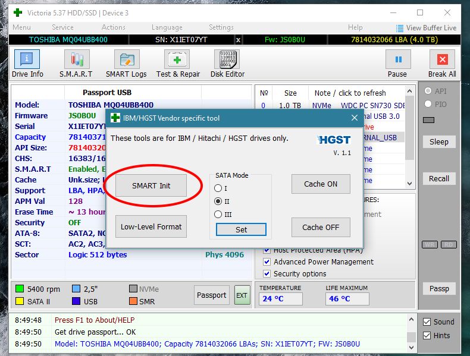The height and width of the screenshot is (356, 470).
Task: Open the Actions menu
Action: (113, 27)
